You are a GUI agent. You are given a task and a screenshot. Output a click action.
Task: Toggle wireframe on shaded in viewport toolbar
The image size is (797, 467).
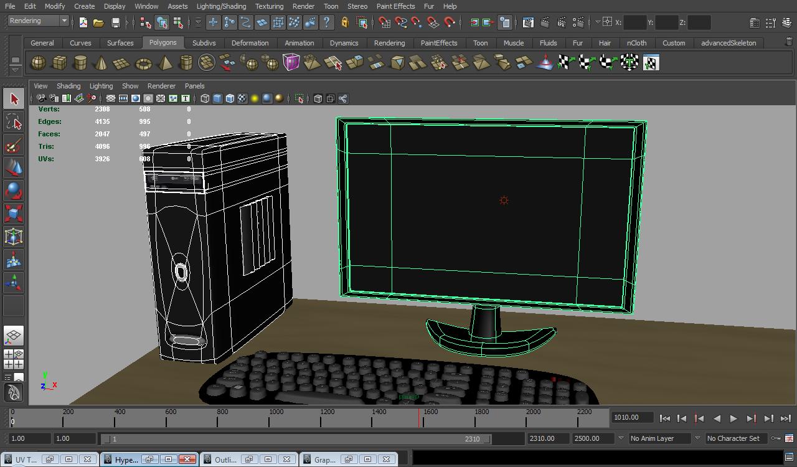[x=230, y=98]
